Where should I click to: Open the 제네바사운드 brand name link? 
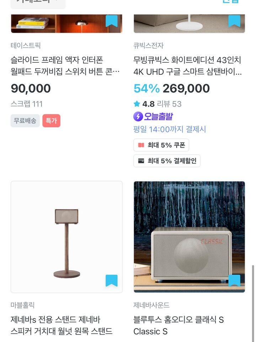151,305
